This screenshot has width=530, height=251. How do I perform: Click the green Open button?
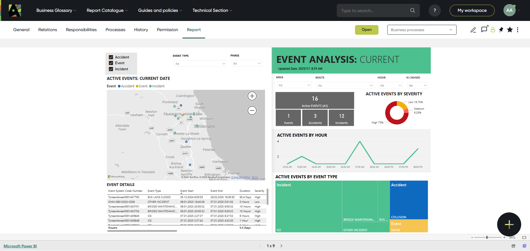[x=366, y=30]
